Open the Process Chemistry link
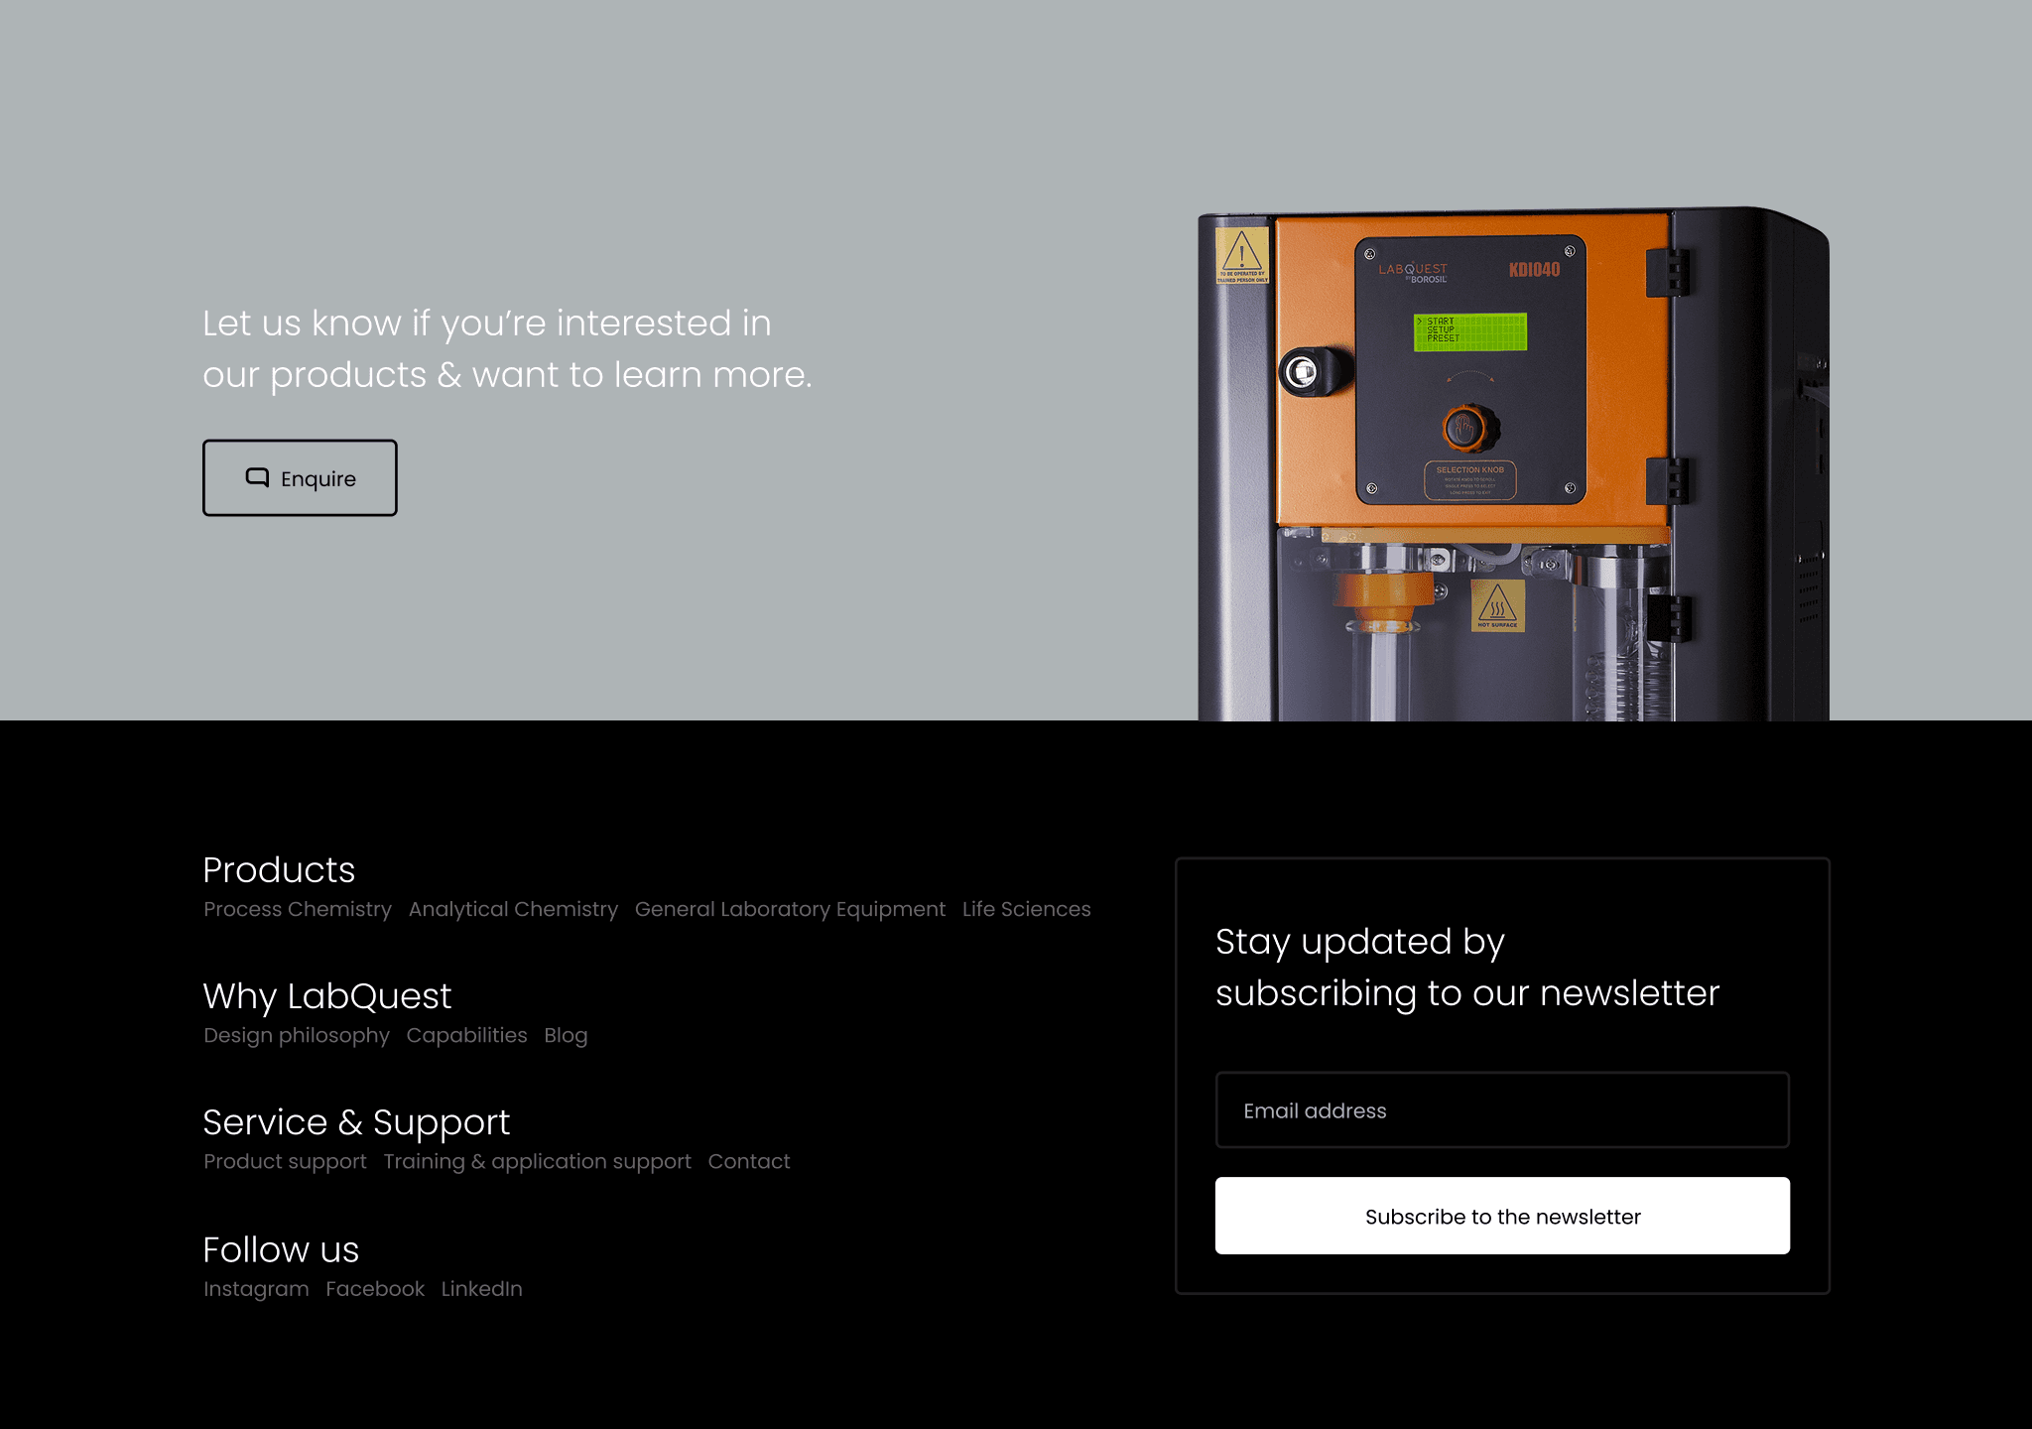 298,909
